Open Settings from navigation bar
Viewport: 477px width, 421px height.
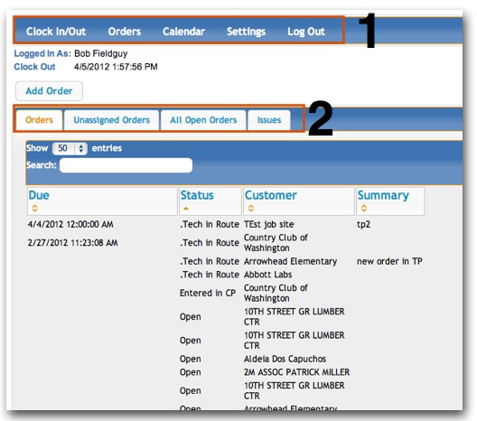tap(246, 32)
